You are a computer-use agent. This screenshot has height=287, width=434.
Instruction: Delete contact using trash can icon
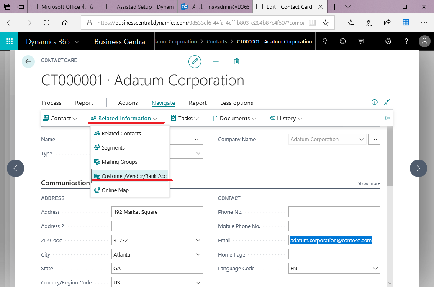[236, 61]
